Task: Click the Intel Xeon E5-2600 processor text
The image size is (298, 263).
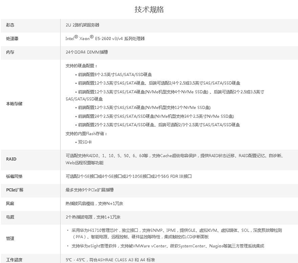Action: [x=105, y=38]
